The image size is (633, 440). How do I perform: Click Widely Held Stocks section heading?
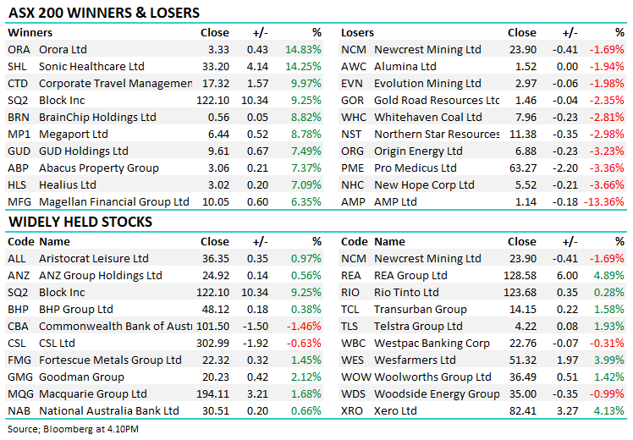tap(80, 223)
